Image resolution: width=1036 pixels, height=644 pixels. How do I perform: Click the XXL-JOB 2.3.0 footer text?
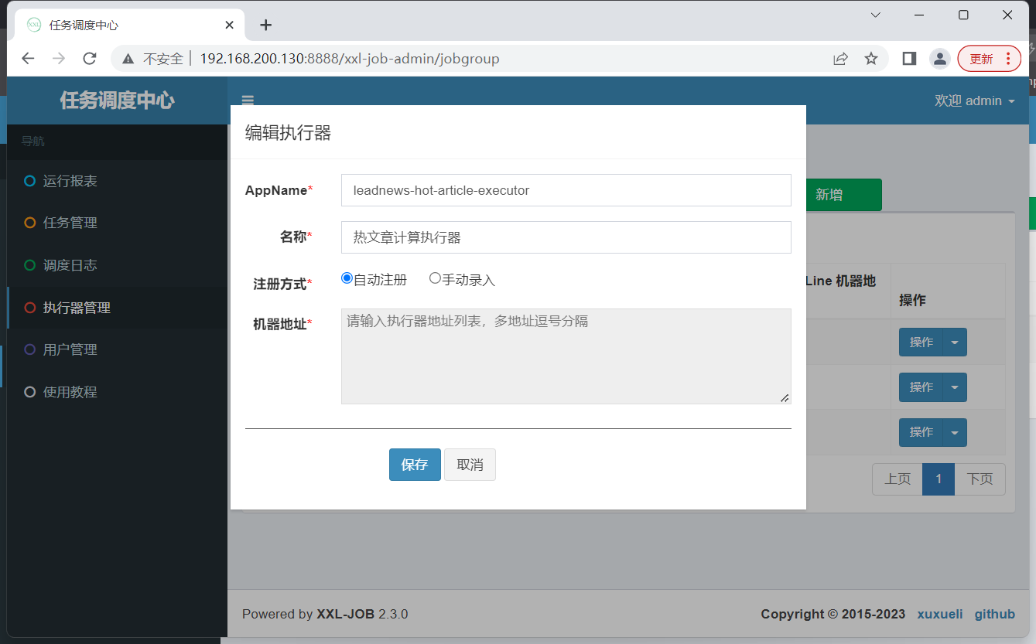(x=362, y=614)
